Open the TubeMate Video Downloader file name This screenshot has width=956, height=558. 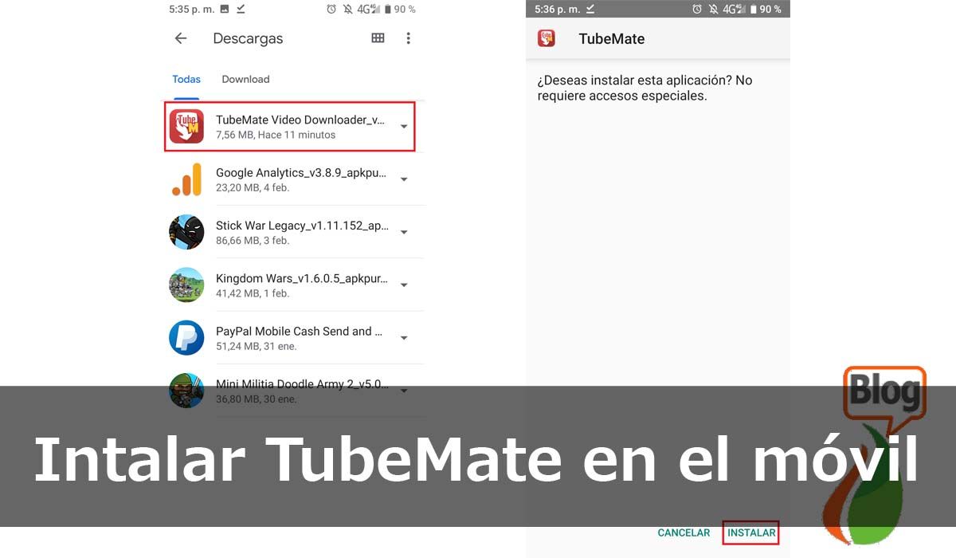pos(300,120)
